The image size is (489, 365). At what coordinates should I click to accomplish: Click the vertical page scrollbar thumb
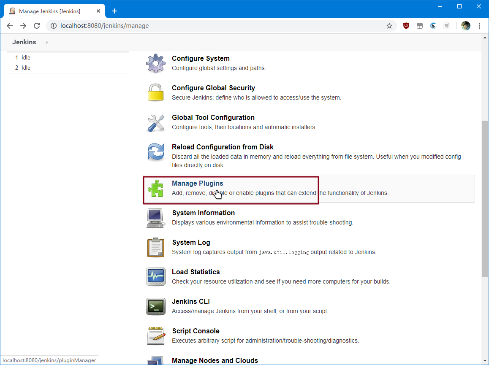click(x=485, y=199)
